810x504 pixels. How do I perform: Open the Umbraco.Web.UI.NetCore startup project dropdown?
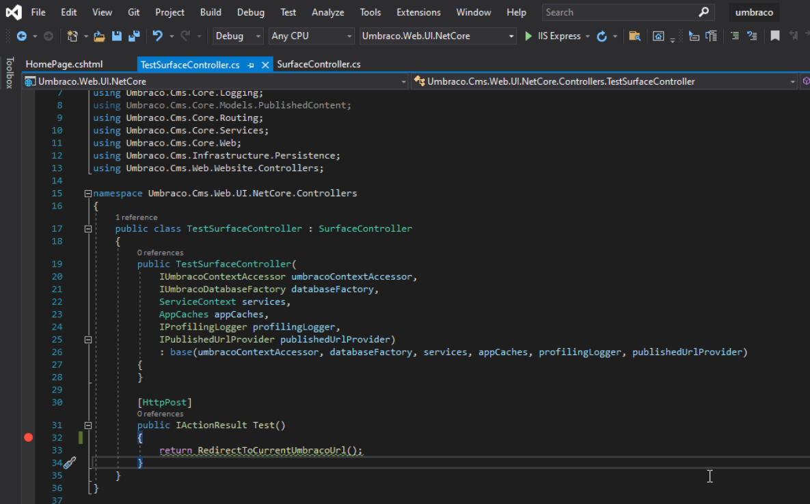(x=437, y=36)
